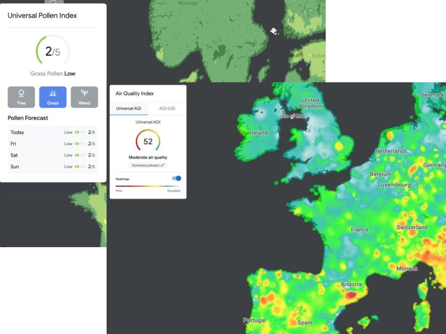Switch to the AQI (US) tab
This screenshot has height=334, width=446.
tap(167, 109)
